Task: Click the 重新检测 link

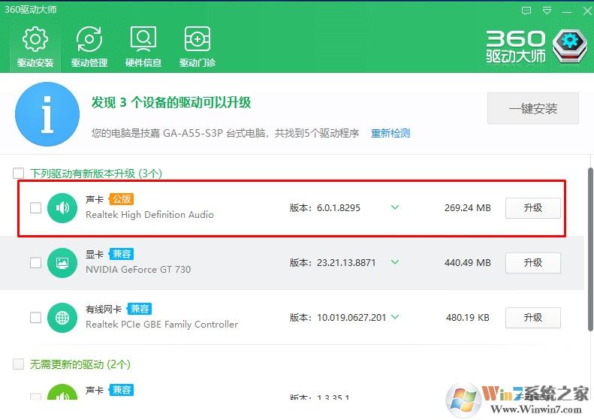Action: [390, 133]
